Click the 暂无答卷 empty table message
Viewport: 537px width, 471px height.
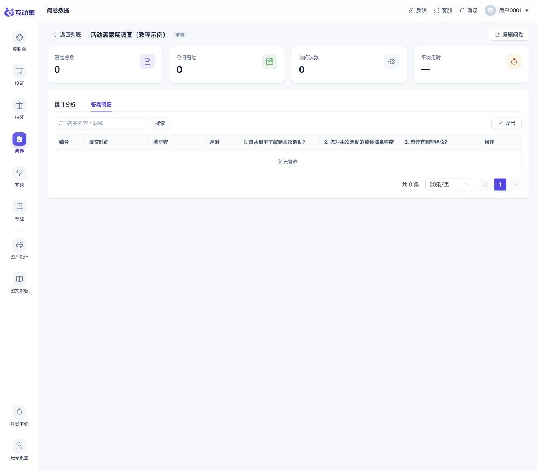(x=288, y=162)
